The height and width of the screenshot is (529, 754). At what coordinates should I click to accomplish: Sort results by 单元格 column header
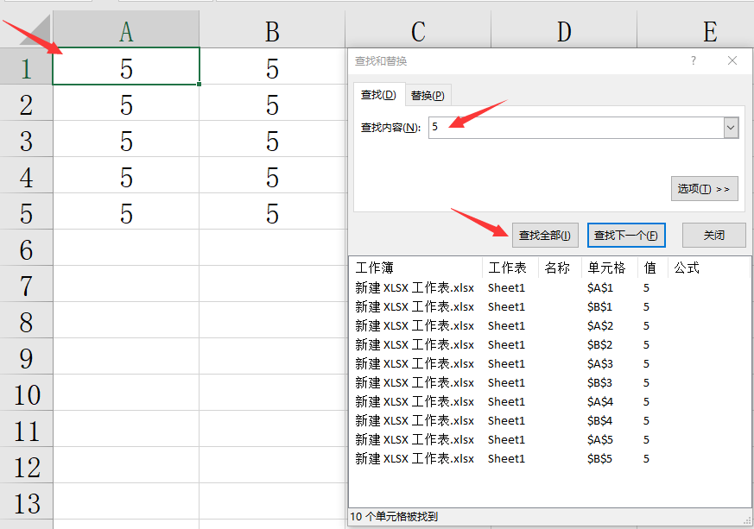point(606,268)
